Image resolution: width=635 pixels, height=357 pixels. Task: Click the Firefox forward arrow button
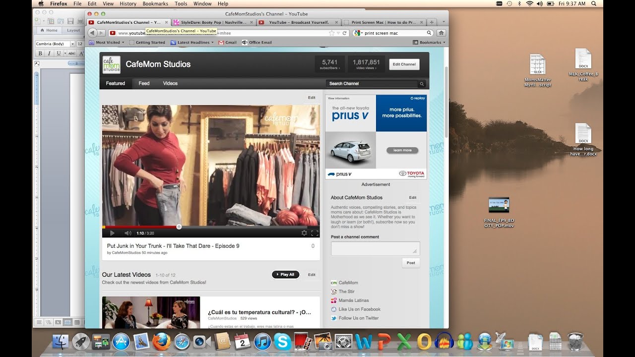(x=101, y=33)
